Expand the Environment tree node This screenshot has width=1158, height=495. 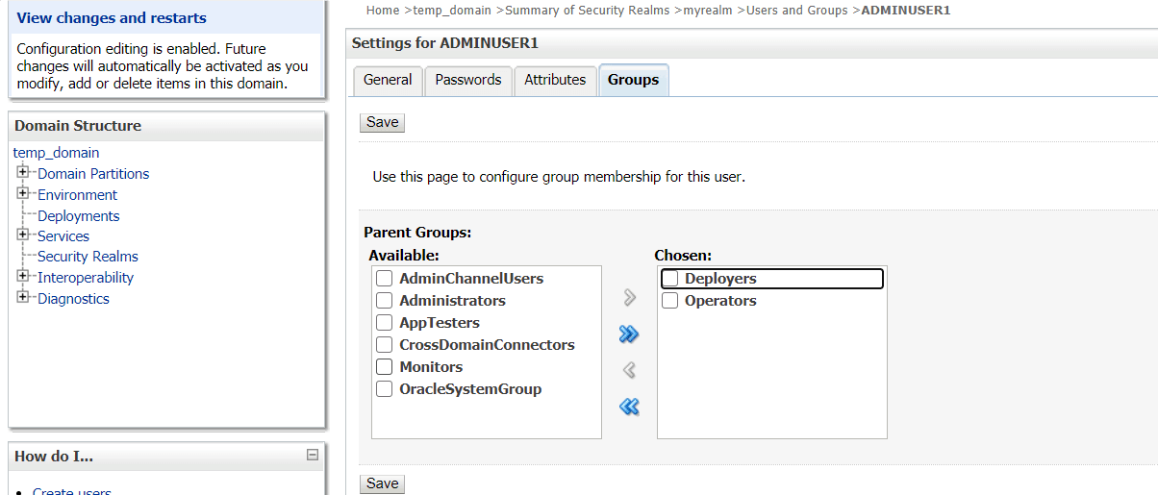(23, 194)
